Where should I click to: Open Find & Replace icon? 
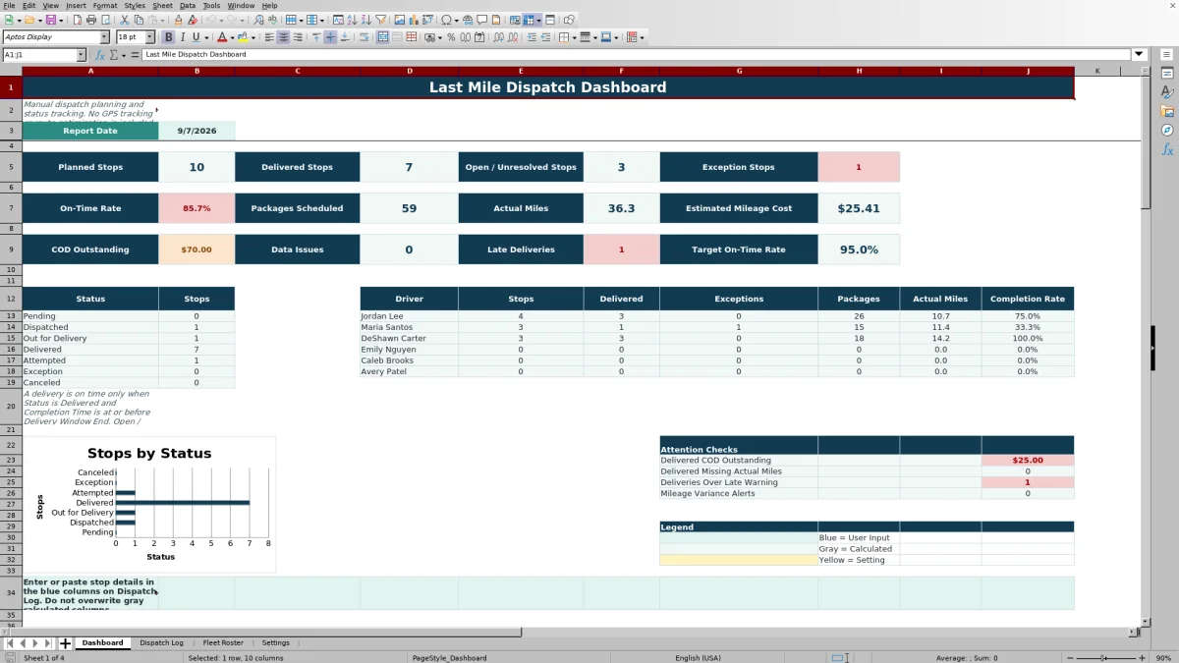click(x=257, y=20)
